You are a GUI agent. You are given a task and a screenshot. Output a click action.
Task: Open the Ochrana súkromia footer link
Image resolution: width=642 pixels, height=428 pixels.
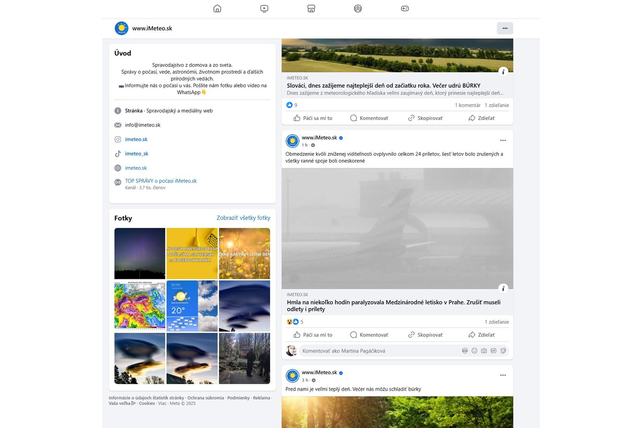pos(205,398)
